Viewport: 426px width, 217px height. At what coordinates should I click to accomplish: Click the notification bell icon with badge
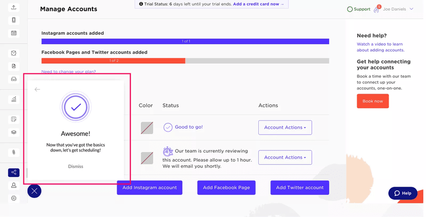click(376, 10)
